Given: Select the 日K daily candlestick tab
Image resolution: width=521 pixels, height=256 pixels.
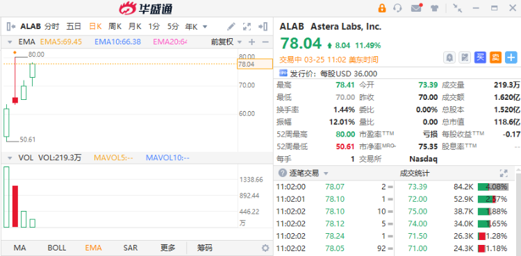Looking at the screenshot, I should pos(95,26).
